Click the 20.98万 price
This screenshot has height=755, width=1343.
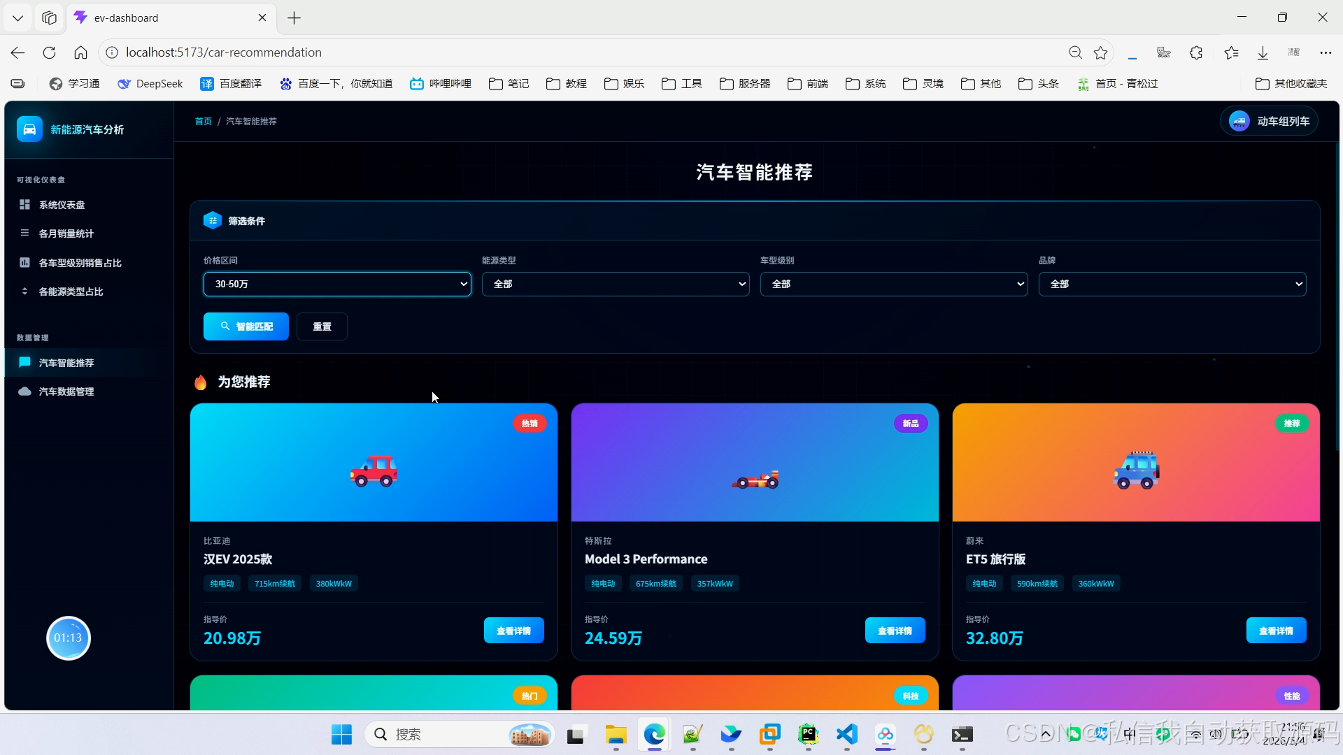click(232, 638)
